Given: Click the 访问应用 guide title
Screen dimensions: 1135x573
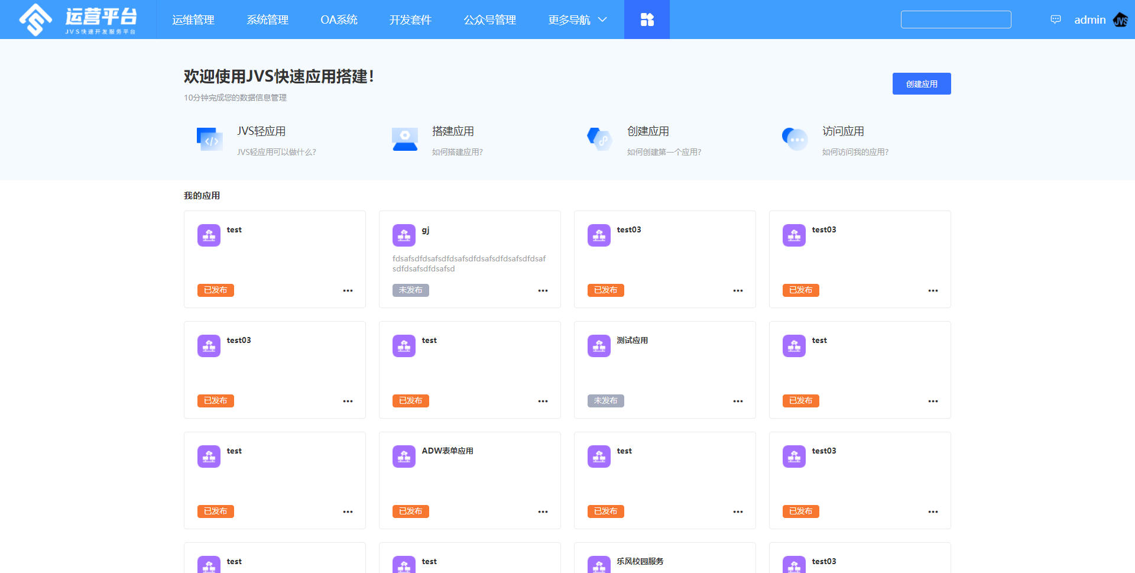Looking at the screenshot, I should pyautogui.click(x=843, y=131).
